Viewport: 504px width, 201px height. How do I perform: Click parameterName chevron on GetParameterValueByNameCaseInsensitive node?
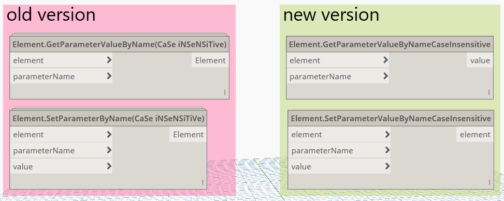[x=386, y=76]
